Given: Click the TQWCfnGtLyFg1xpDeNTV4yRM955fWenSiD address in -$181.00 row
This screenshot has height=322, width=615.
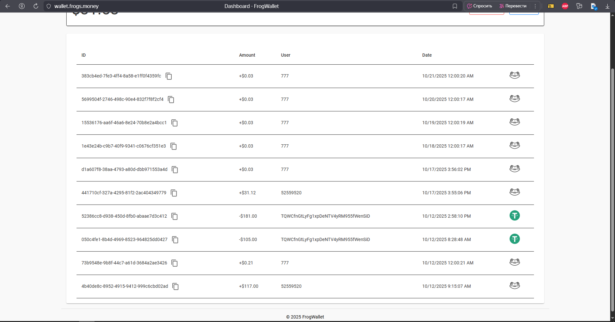Looking at the screenshot, I should point(325,216).
